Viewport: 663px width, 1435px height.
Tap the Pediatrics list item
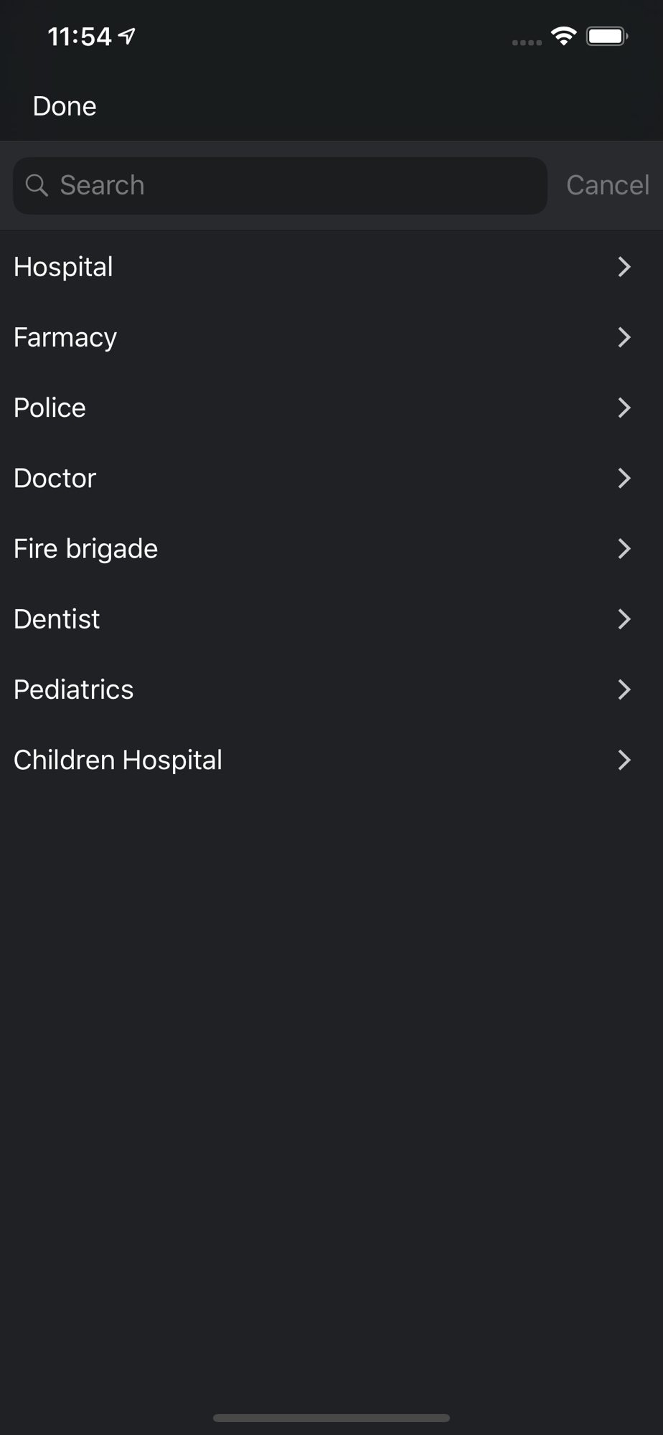(73, 690)
